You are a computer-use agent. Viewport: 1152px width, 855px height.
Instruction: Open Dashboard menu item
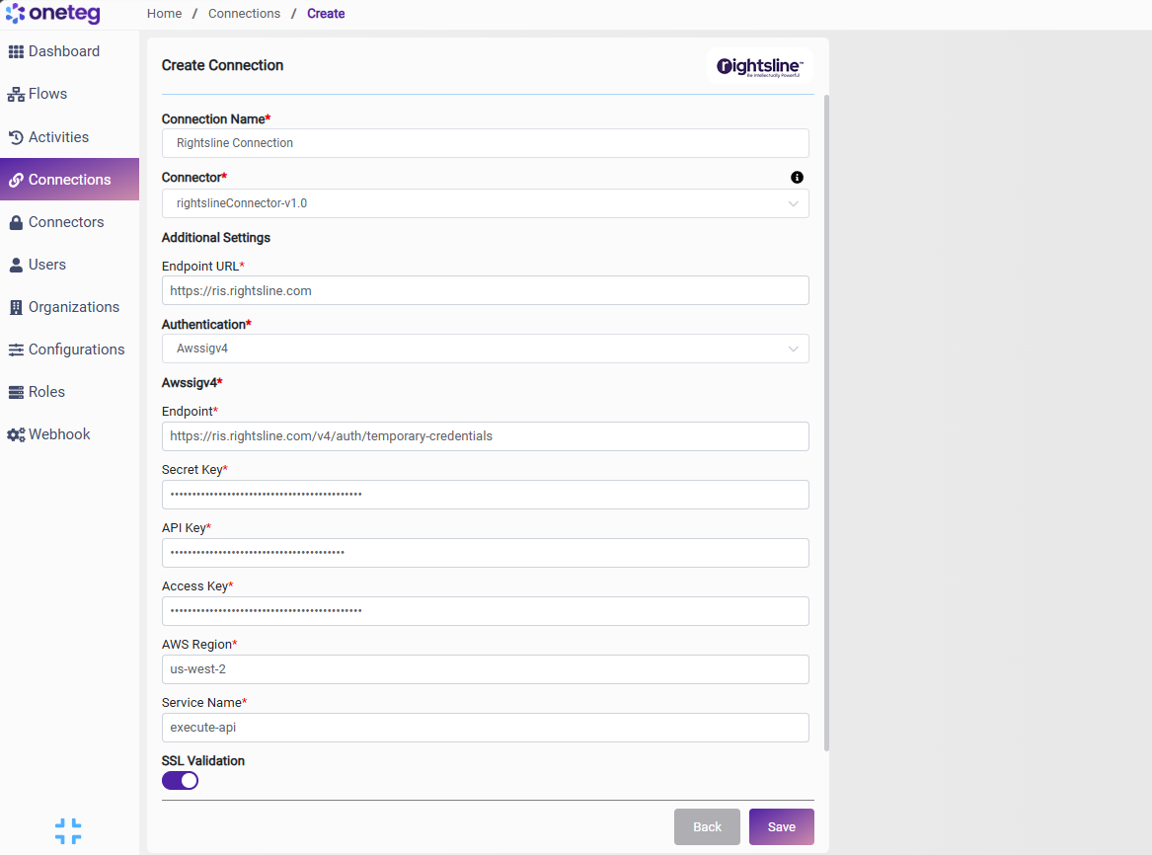69,51
